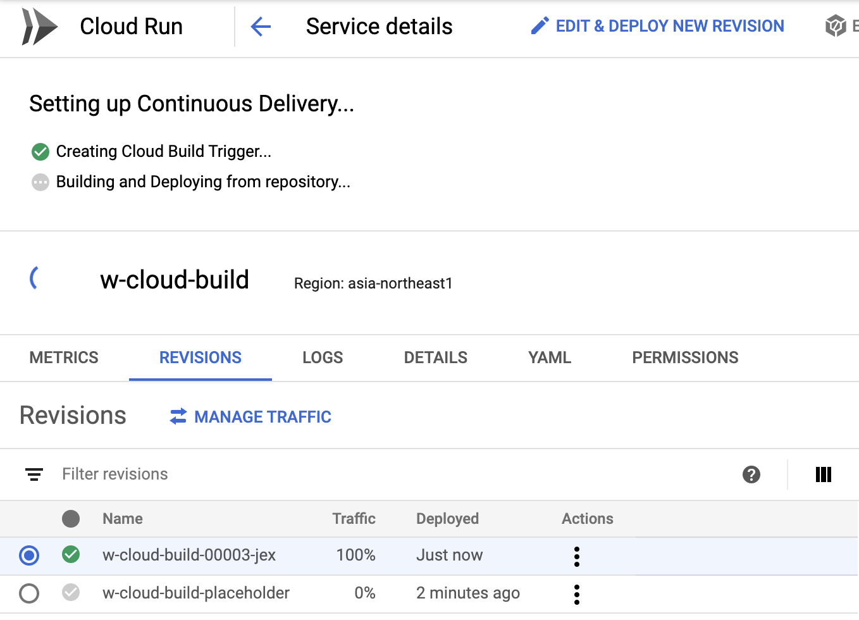Open the Logs tab
This screenshot has width=859, height=620.
pos(323,357)
